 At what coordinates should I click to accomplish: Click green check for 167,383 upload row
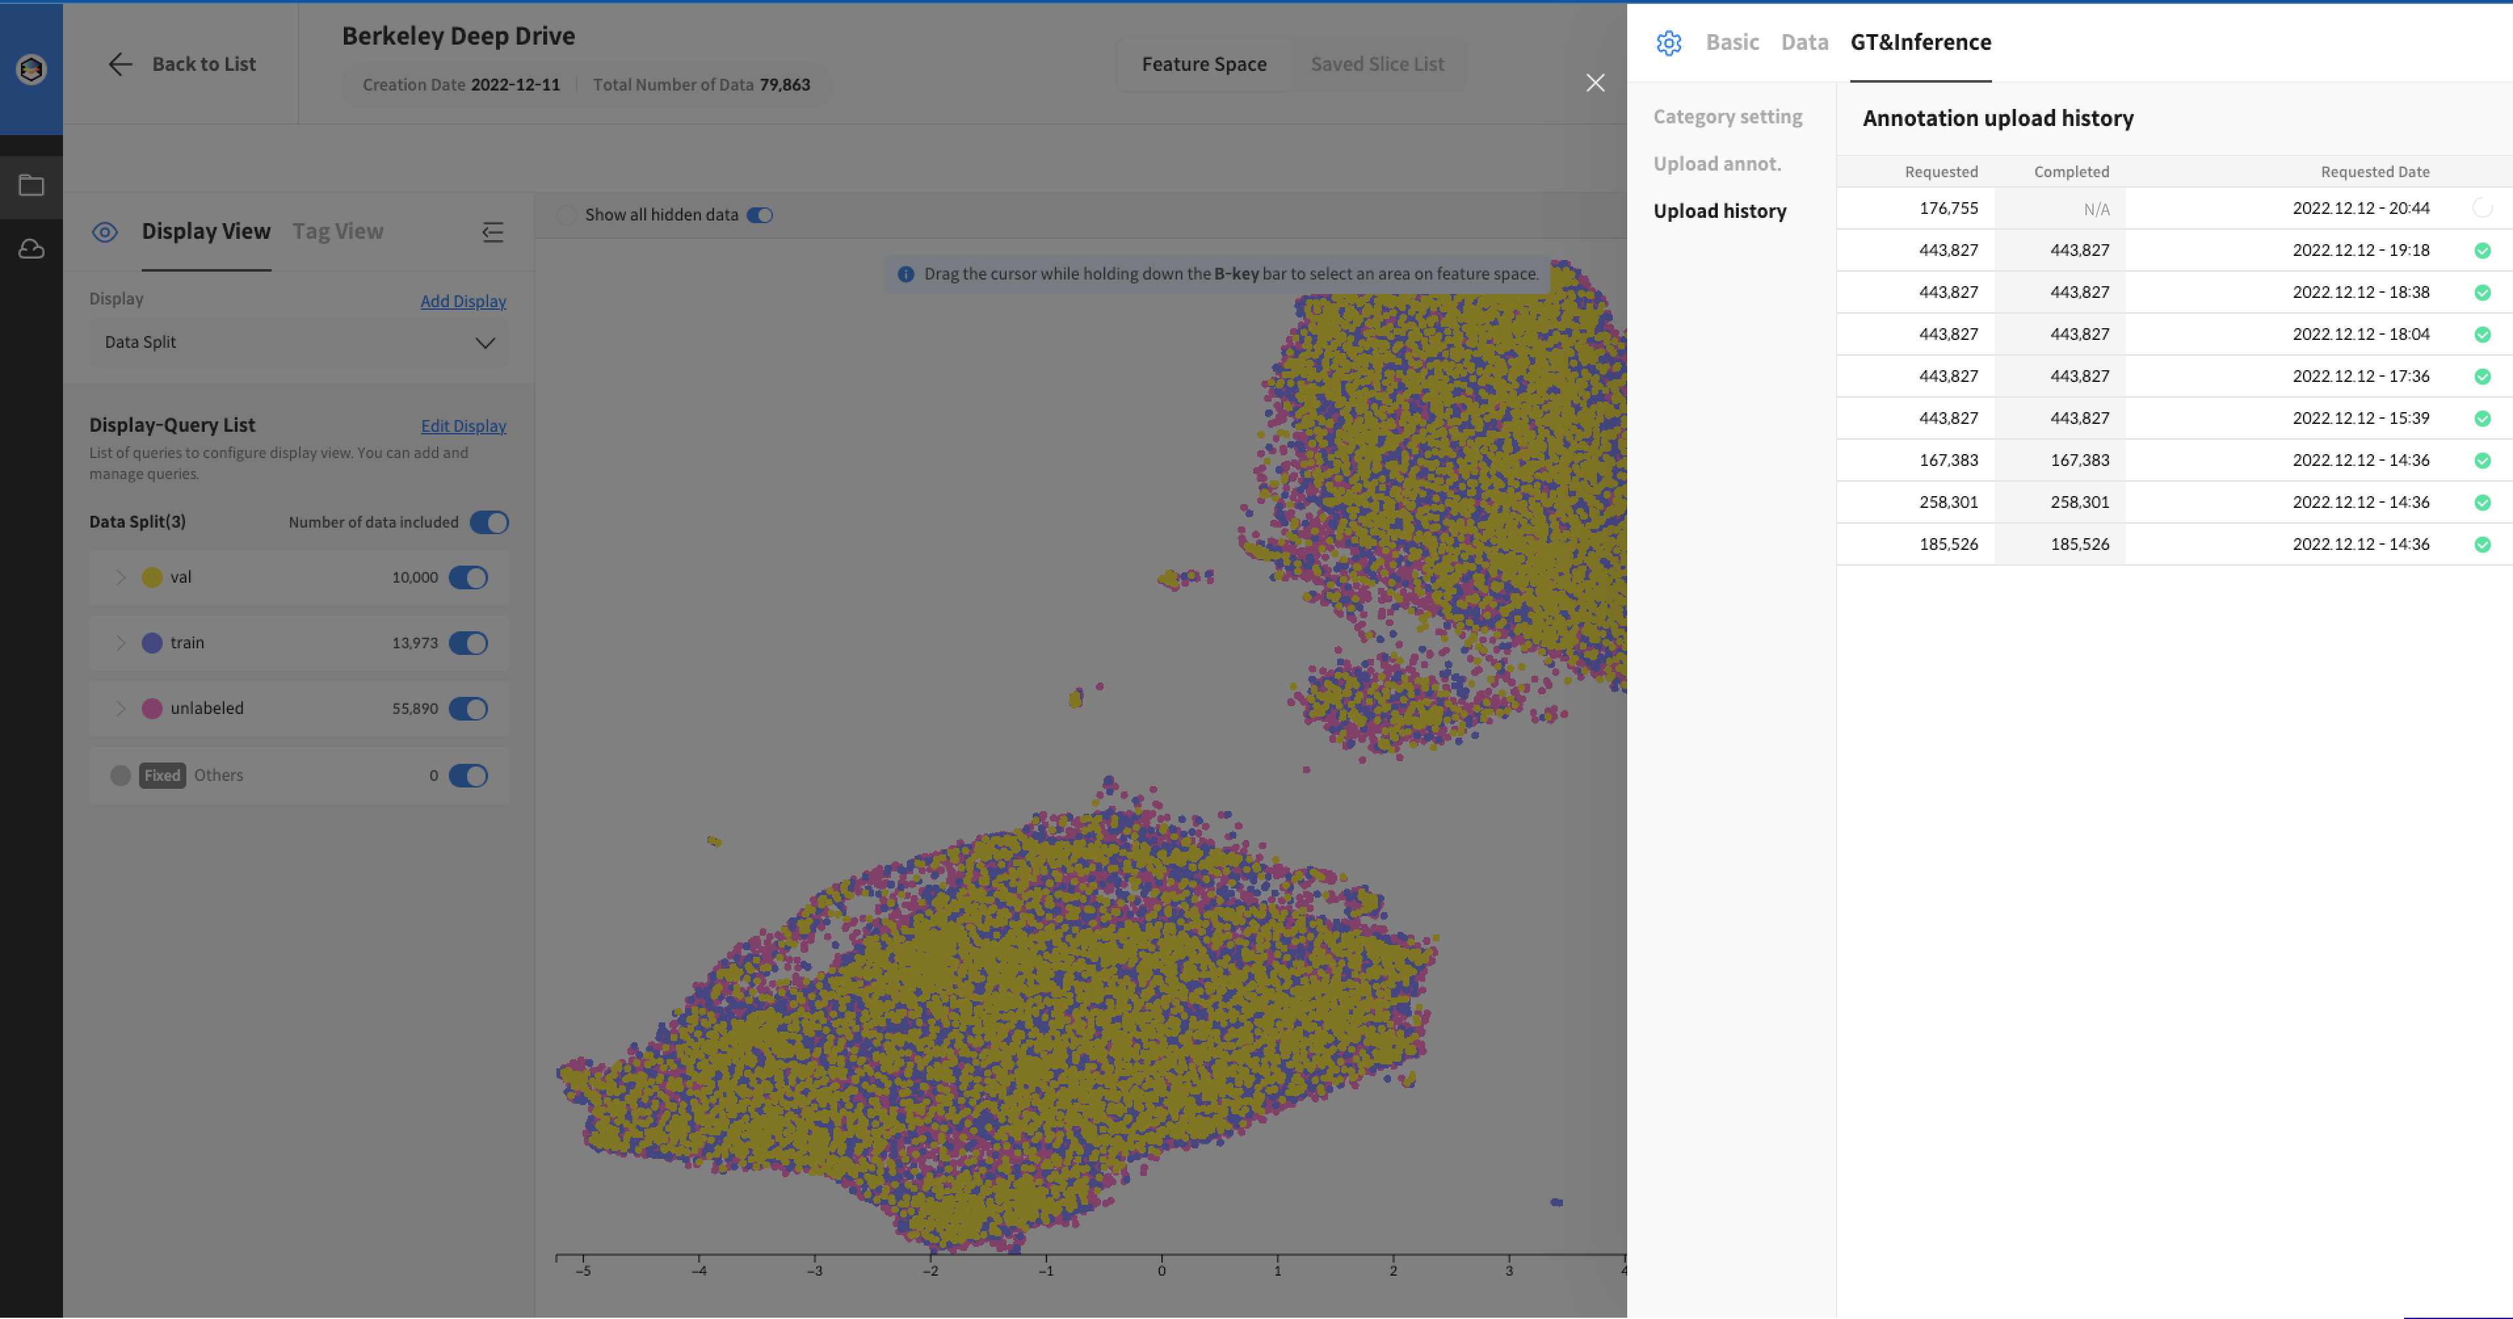(2483, 461)
